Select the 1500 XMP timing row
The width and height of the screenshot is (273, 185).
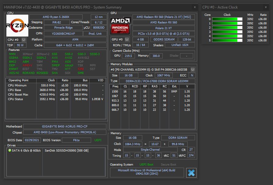point(152,92)
